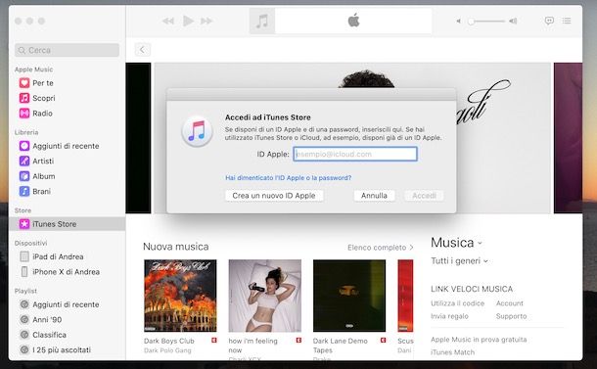This screenshot has width=597, height=369.
Task: Click the rewind previous track button
Action: click(x=168, y=21)
